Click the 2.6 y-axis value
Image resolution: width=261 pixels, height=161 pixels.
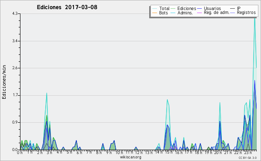point(15,68)
